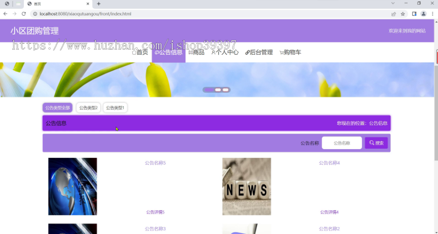Viewport: 438px width, 234px height.
Task: Go back using browser back arrow
Action: point(5,14)
